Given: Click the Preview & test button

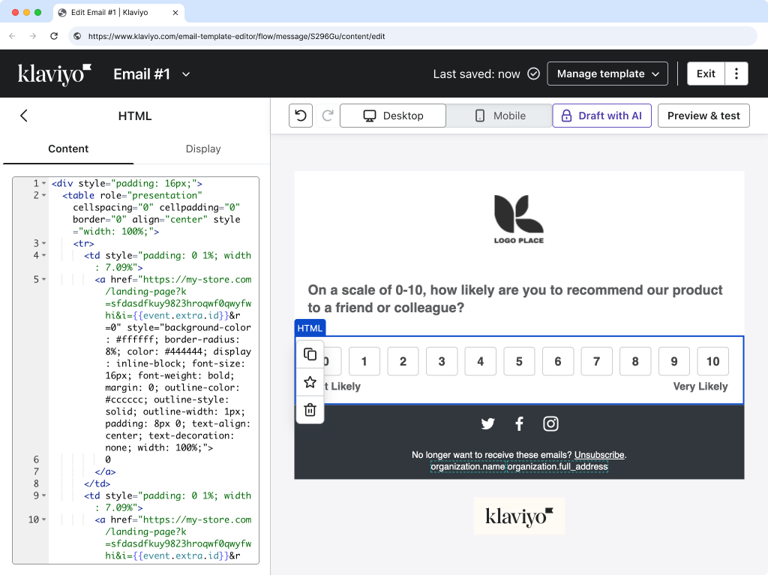Looking at the screenshot, I should click(x=703, y=115).
